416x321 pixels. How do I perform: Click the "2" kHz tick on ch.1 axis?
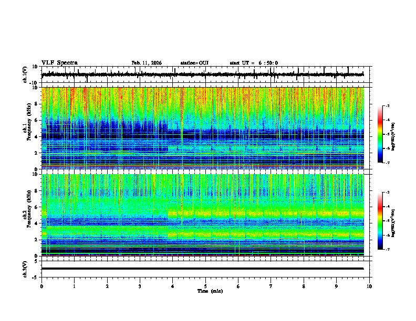pyautogui.click(x=36, y=153)
